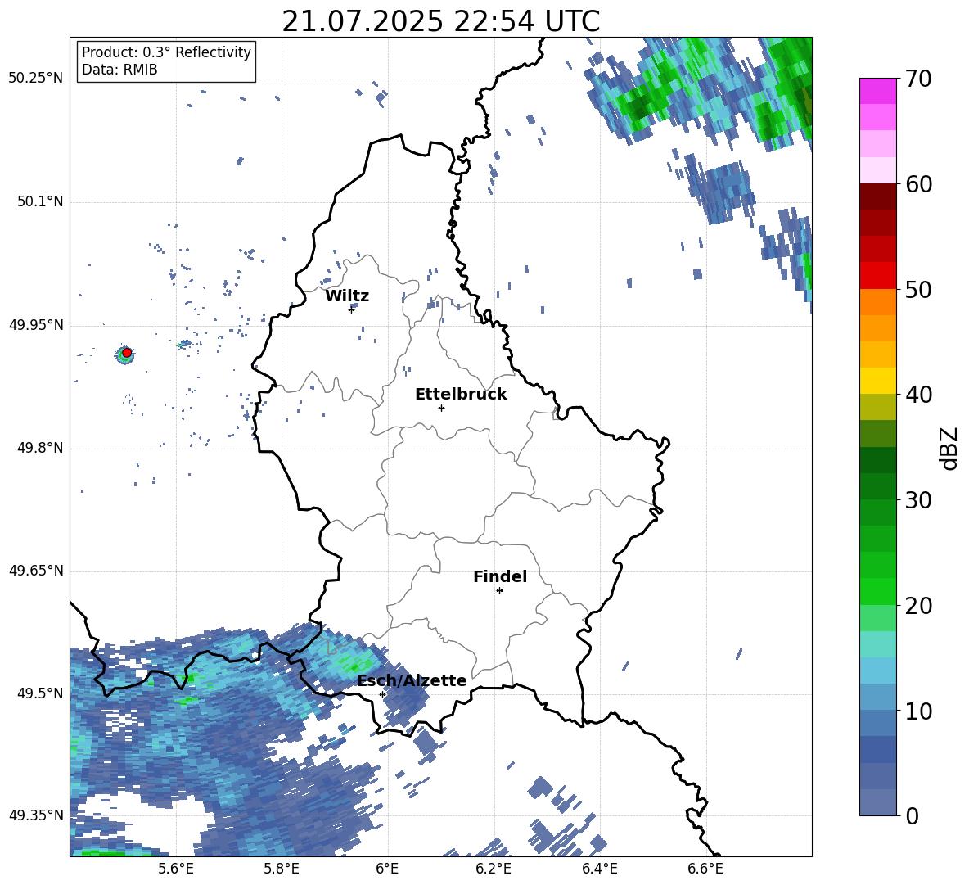Click the 6°E longitude label

[x=387, y=869]
